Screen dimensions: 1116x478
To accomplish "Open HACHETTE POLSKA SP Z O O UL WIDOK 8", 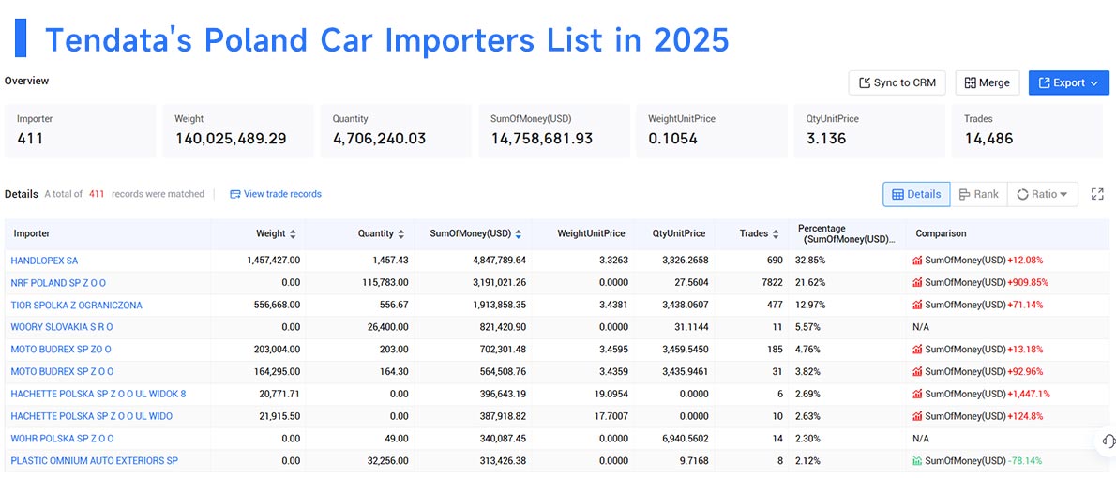I will [98, 394].
